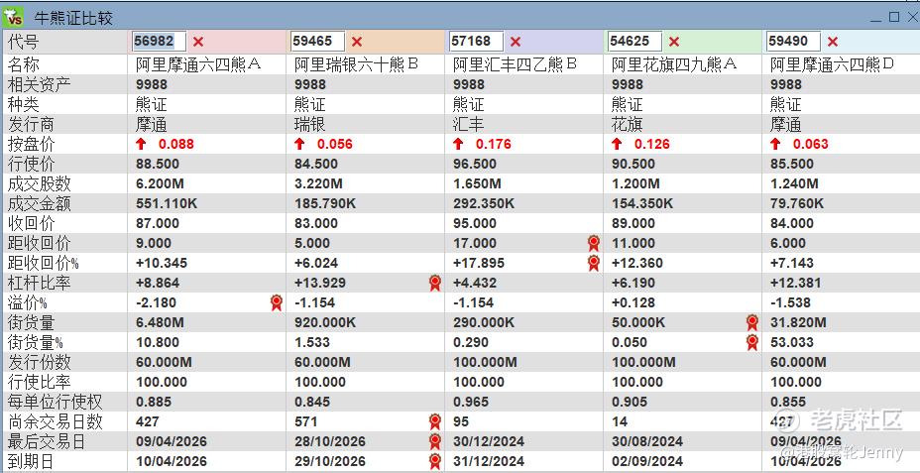Viewport: 920px width, 473px height.
Task: Select expiry date 31/12/2024
Action: coord(489,461)
